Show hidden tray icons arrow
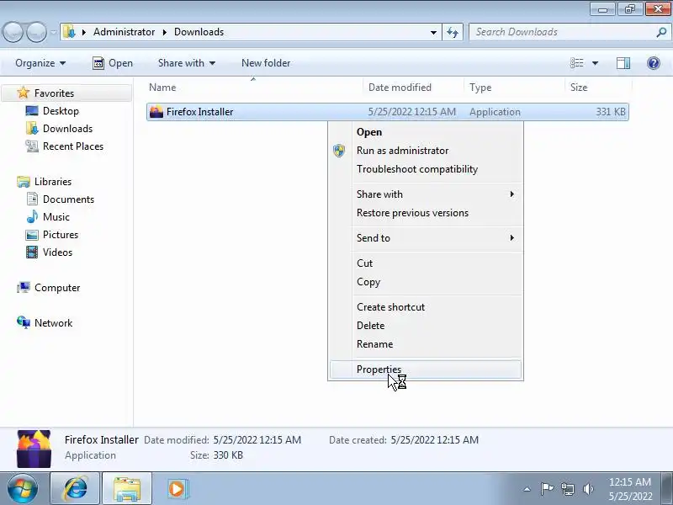 [x=527, y=489]
